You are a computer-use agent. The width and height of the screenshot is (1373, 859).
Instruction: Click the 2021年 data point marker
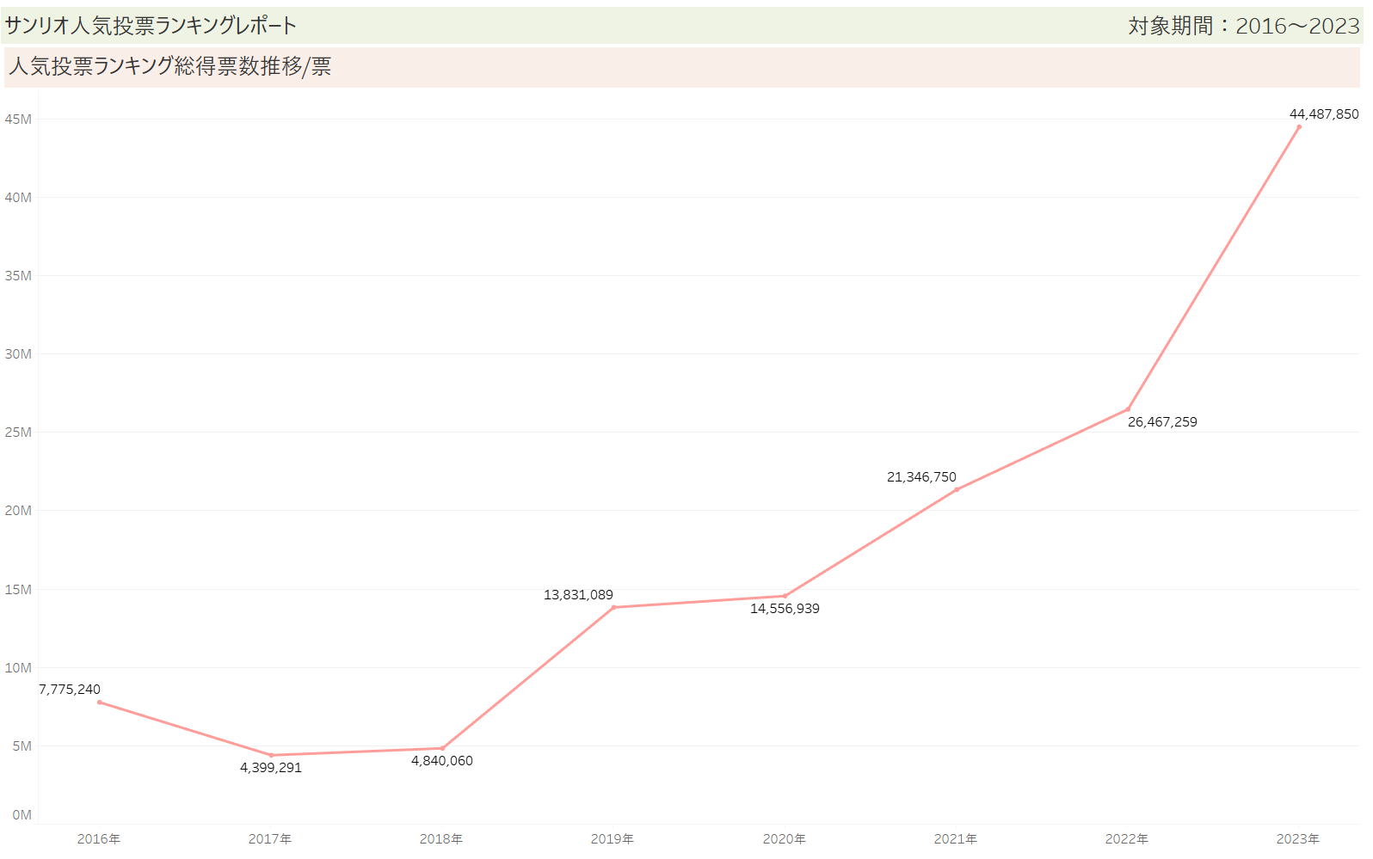(x=956, y=489)
